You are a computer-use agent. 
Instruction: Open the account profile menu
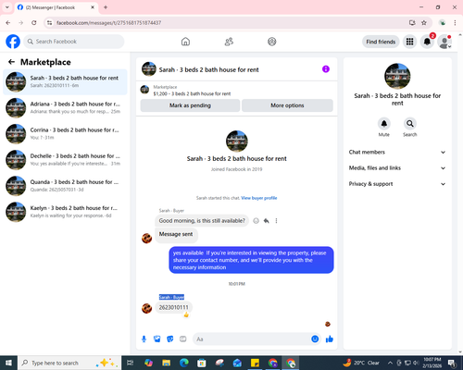(444, 43)
